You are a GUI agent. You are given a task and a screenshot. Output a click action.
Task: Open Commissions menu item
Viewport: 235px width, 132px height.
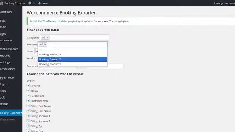pos(8,69)
